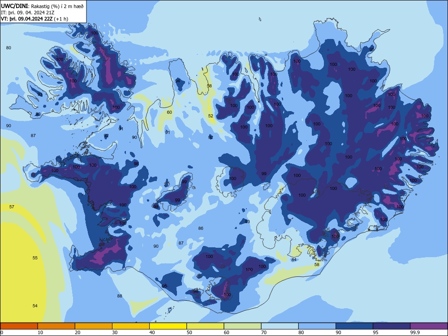Click the humidity value '94' on the map

pos(177,81)
